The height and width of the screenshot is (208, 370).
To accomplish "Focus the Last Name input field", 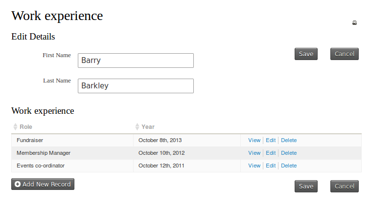I will tap(136, 86).
